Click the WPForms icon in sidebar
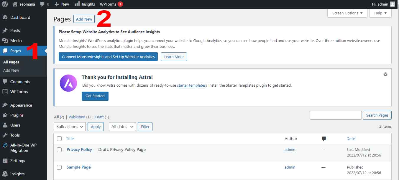Image resolution: width=399 pixels, height=180 pixels. tap(5, 92)
